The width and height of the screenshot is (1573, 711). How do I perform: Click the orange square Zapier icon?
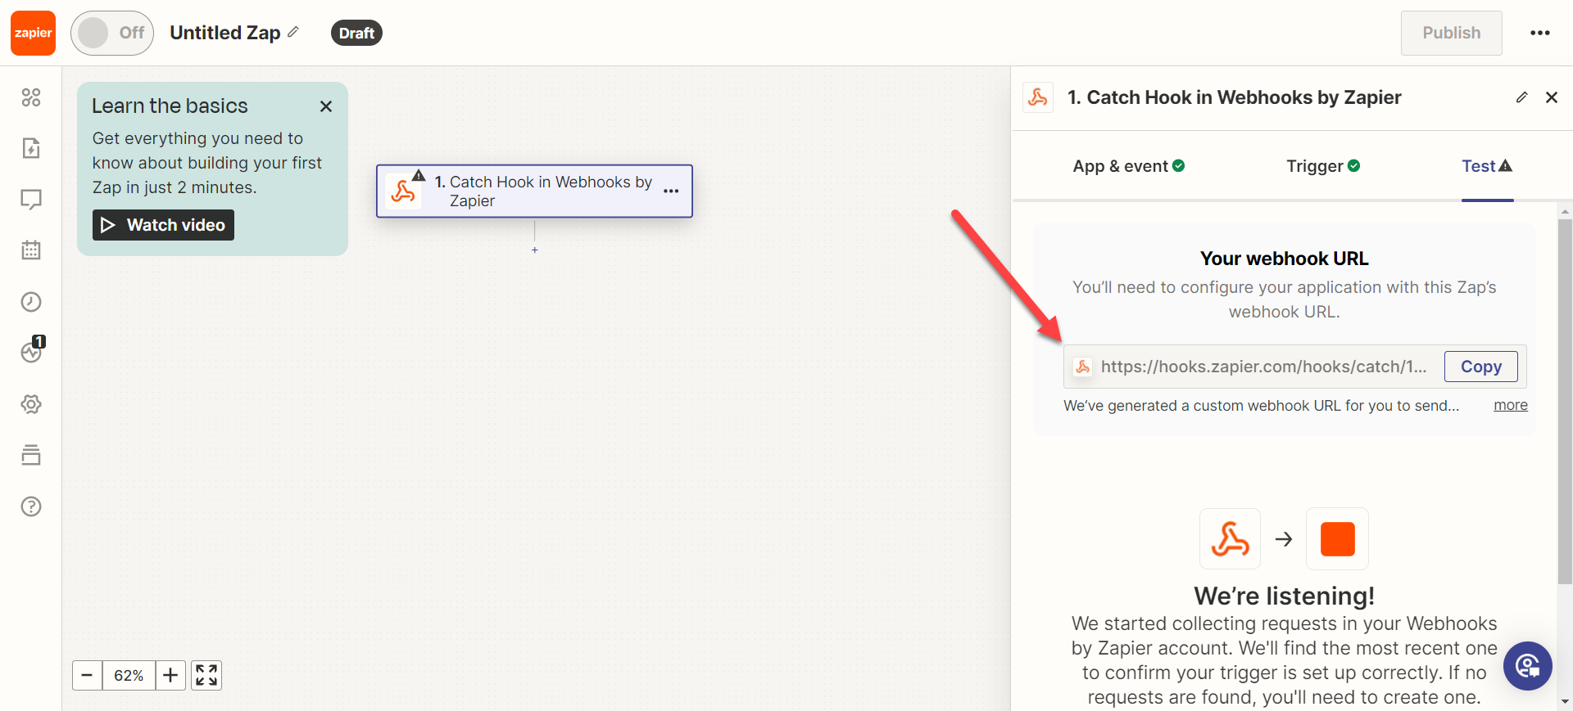point(1337,538)
